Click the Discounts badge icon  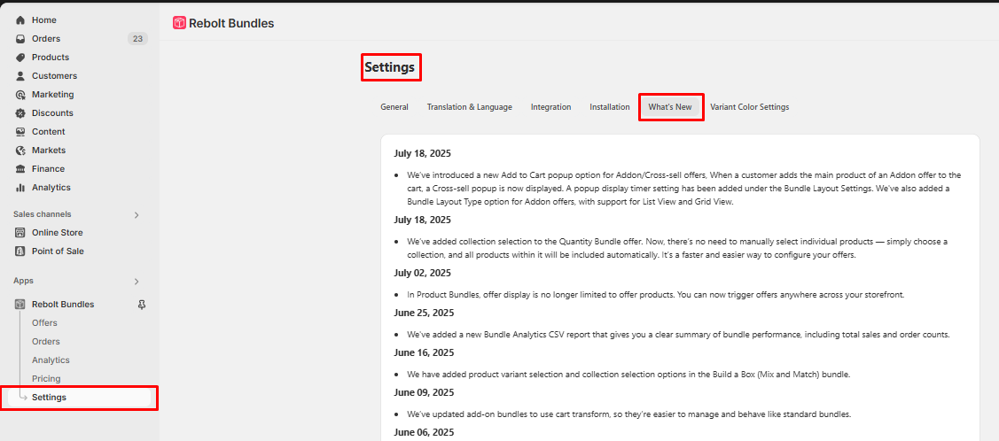click(x=20, y=113)
